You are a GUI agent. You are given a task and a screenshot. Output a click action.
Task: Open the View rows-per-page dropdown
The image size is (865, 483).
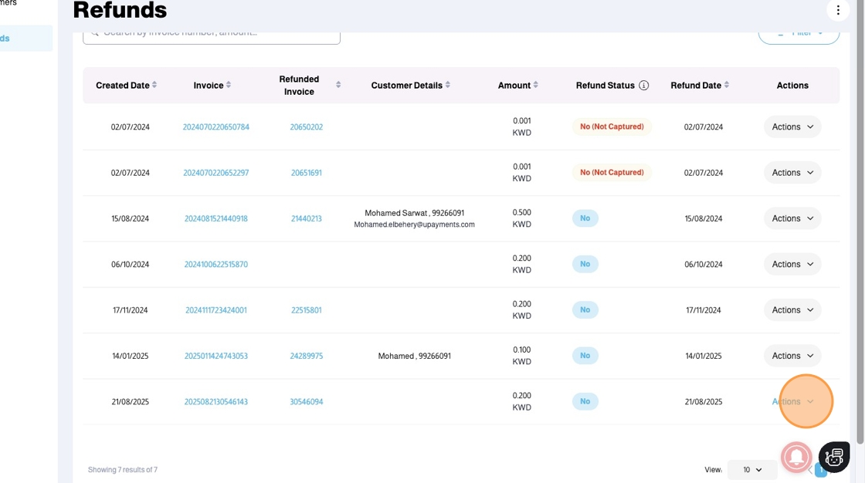click(751, 470)
